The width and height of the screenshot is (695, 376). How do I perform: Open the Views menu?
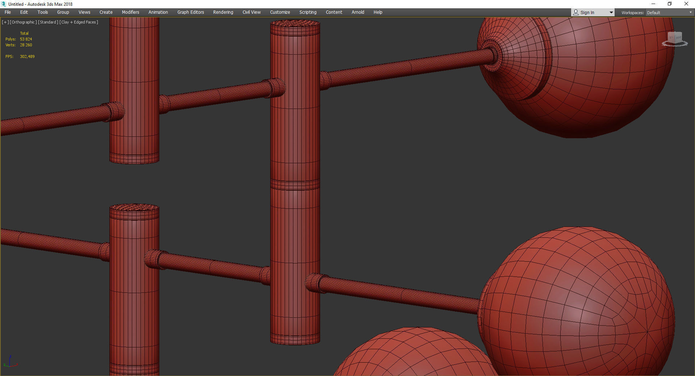pyautogui.click(x=84, y=12)
